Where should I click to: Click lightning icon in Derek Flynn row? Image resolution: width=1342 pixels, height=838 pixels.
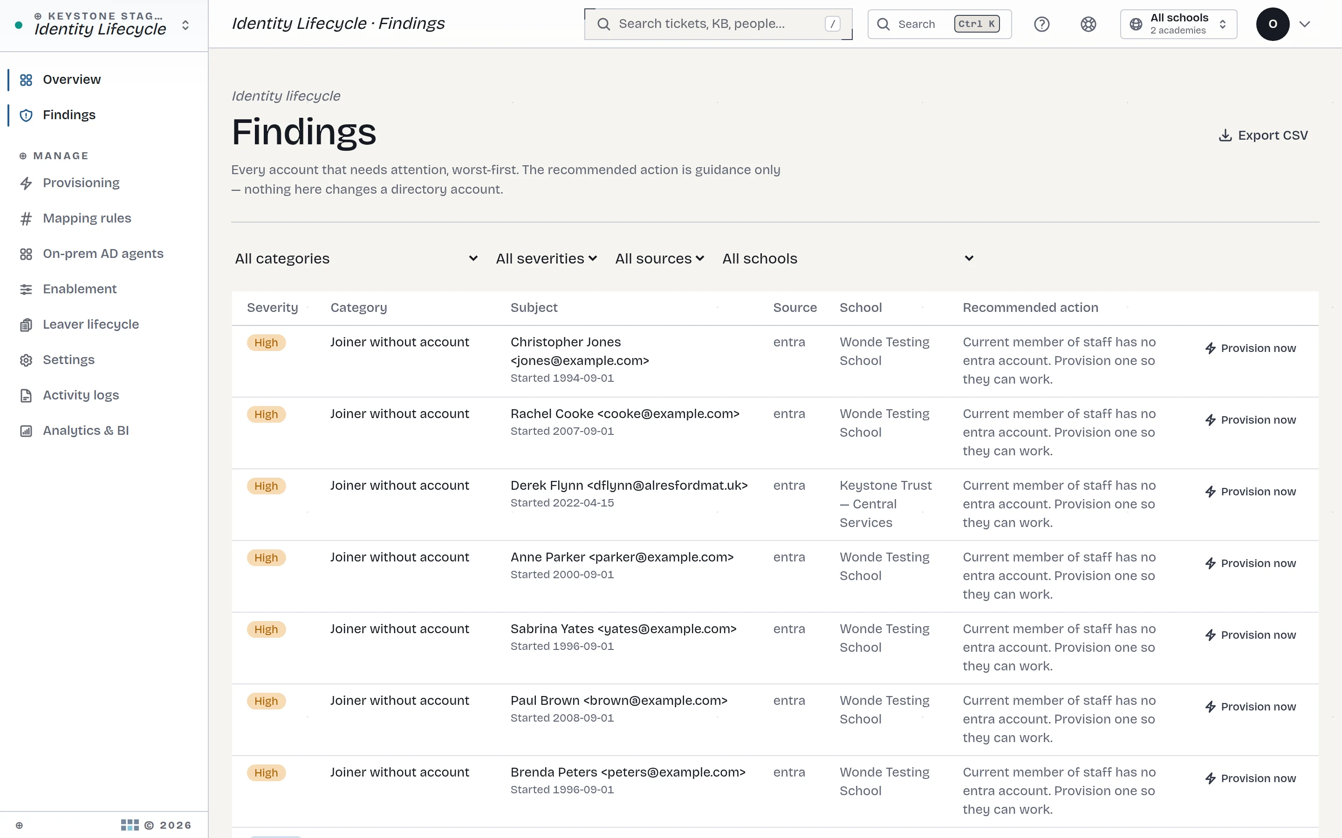click(1211, 492)
